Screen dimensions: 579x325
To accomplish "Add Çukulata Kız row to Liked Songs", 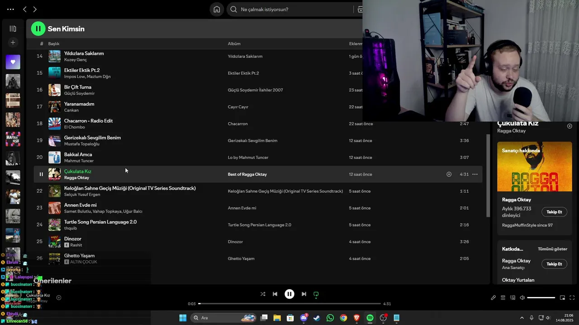I will point(449,174).
